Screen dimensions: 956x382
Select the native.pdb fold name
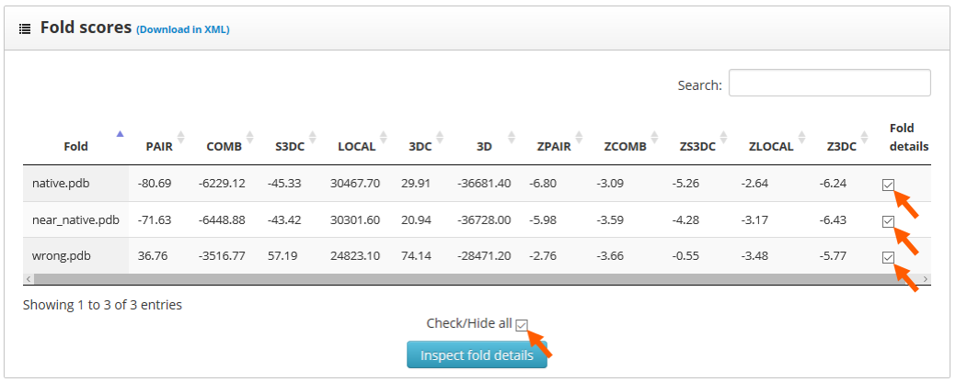[61, 183]
